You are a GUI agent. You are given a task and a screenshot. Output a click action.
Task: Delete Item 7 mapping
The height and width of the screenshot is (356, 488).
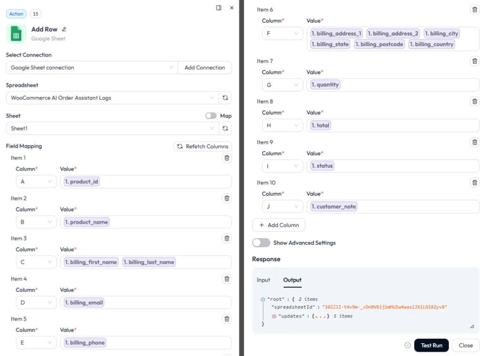point(475,61)
